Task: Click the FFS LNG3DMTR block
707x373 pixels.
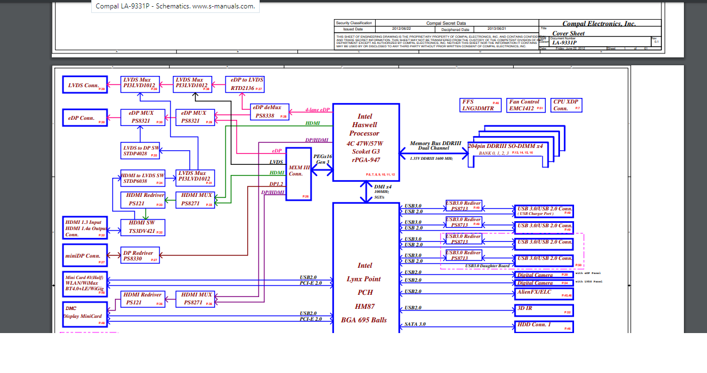Action: 481,105
